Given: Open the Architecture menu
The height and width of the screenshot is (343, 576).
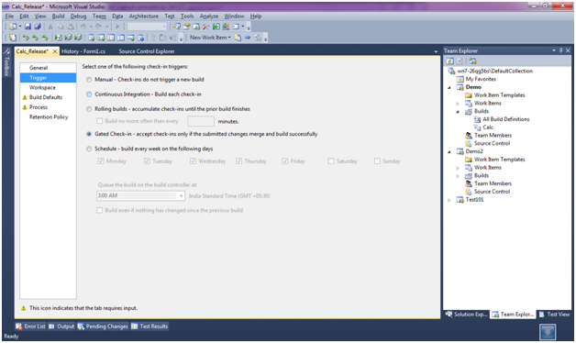Looking at the screenshot, I should (144, 17).
